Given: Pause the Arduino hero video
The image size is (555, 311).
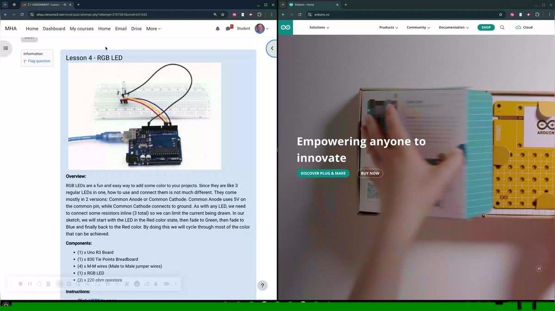Looking at the screenshot, I should (539, 269).
